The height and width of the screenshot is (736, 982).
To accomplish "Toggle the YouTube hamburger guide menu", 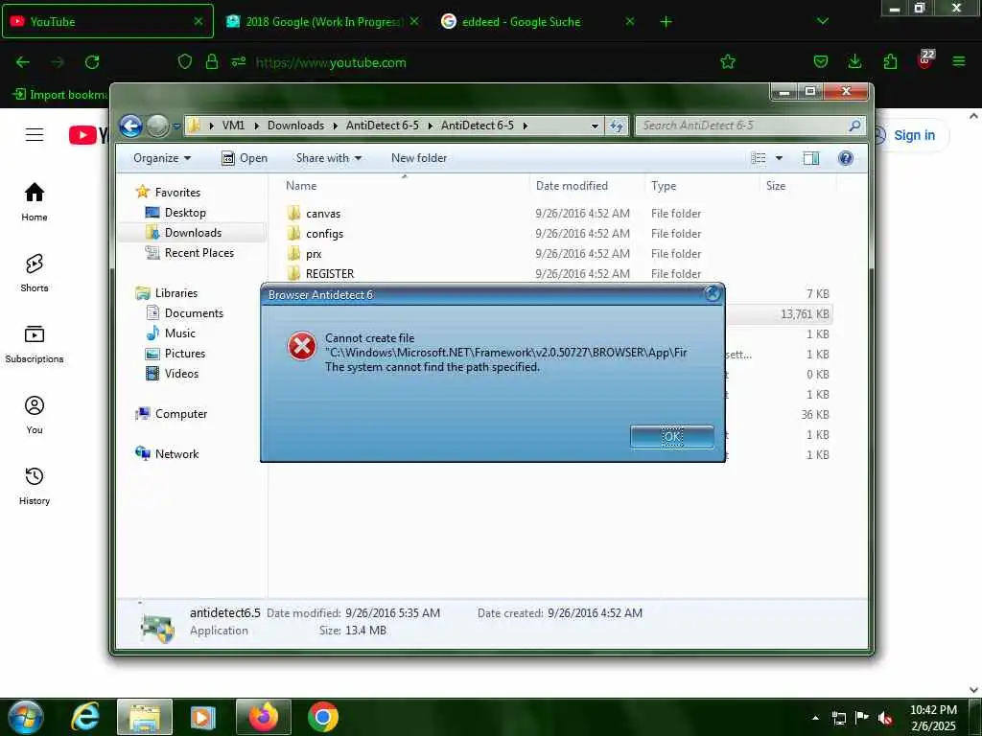I will tap(35, 134).
